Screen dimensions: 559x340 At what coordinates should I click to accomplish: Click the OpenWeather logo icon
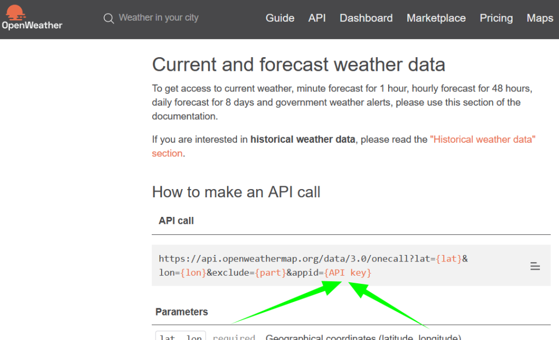tap(15, 12)
